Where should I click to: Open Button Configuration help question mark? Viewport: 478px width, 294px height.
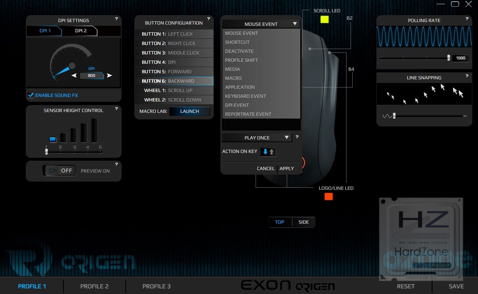coord(208,18)
